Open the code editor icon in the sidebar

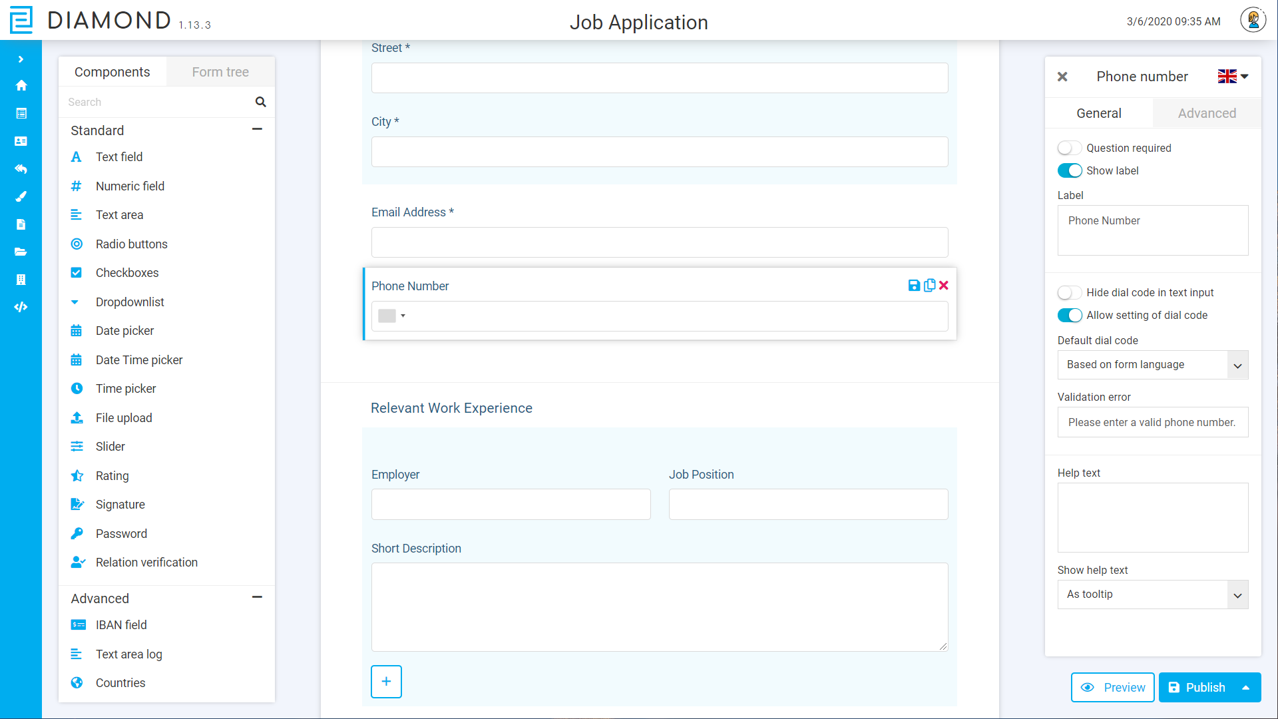click(x=21, y=307)
